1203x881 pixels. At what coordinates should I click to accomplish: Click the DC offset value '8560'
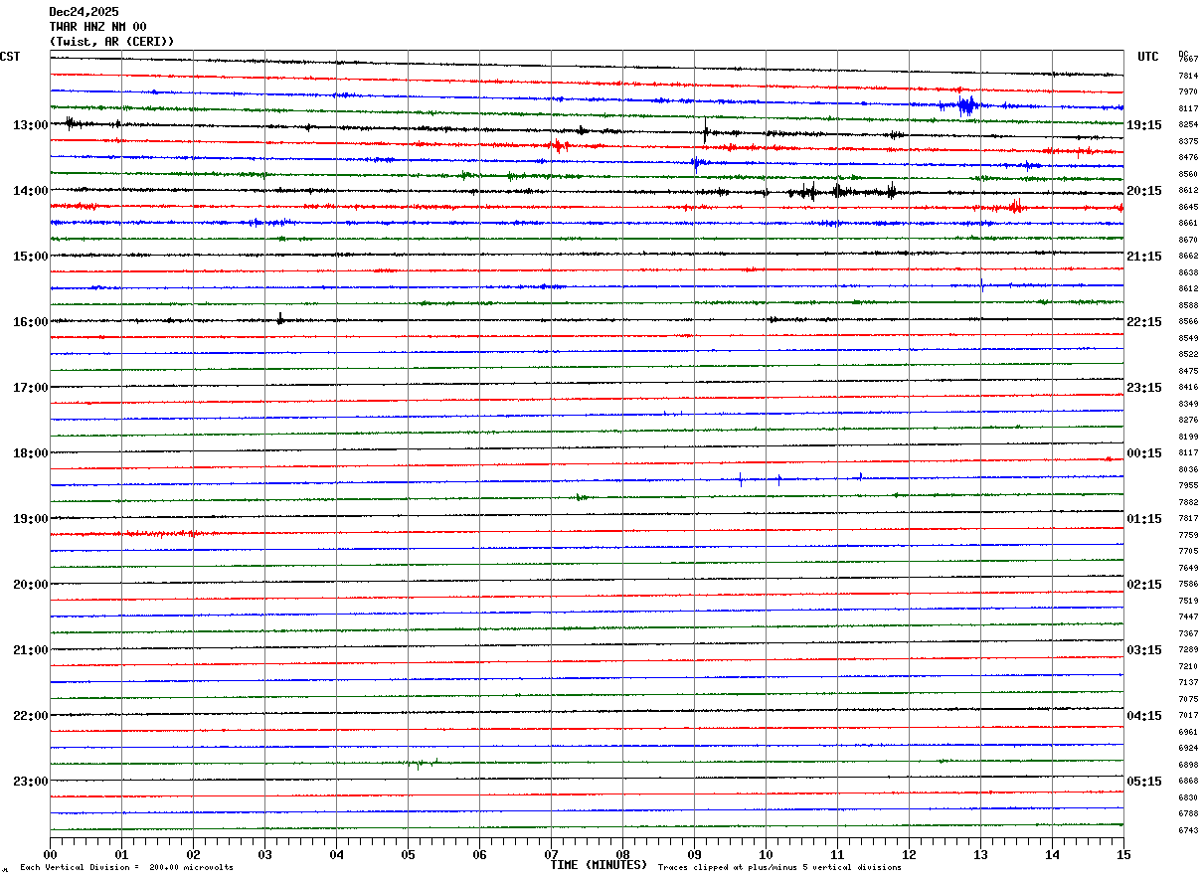click(x=1188, y=174)
